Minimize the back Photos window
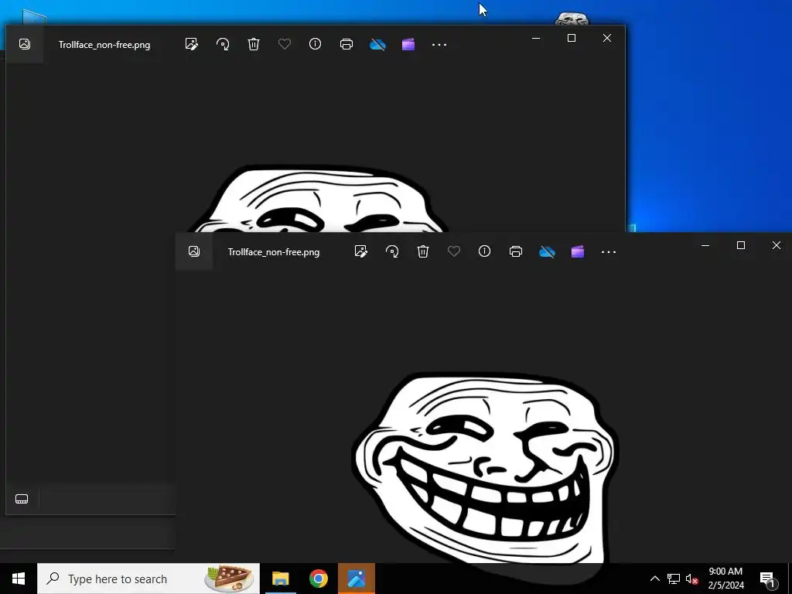Screen dimensions: 792x594 (x=536, y=38)
